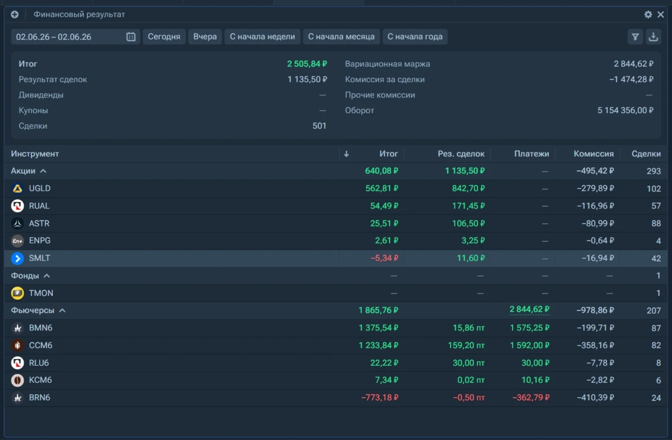Click futures payments value 2 844,62 ₽
Screen dimensions: 672x440
(529, 310)
